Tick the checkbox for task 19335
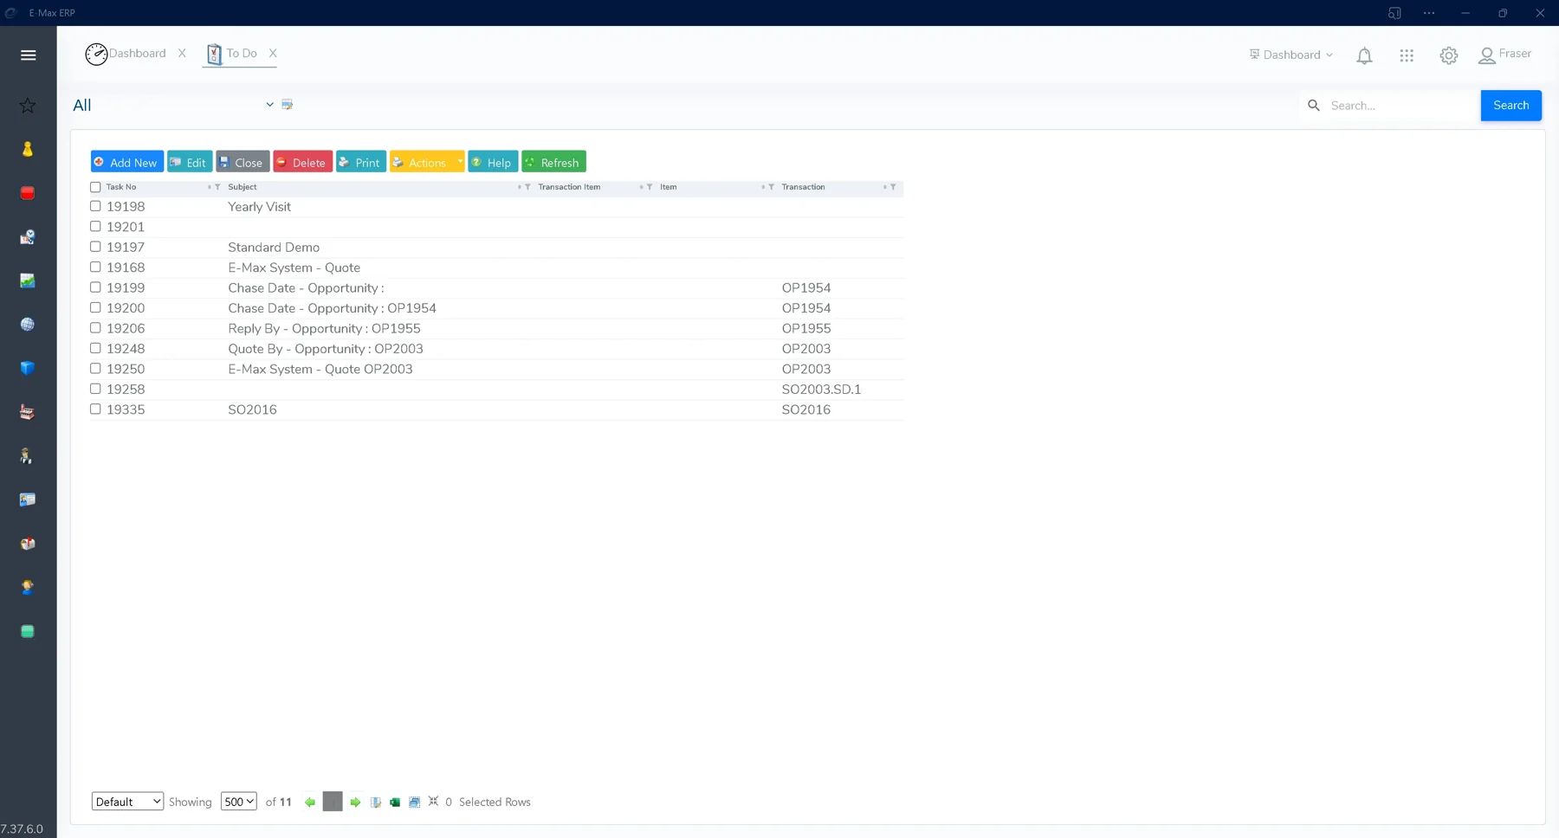The height and width of the screenshot is (838, 1559). pyautogui.click(x=95, y=409)
